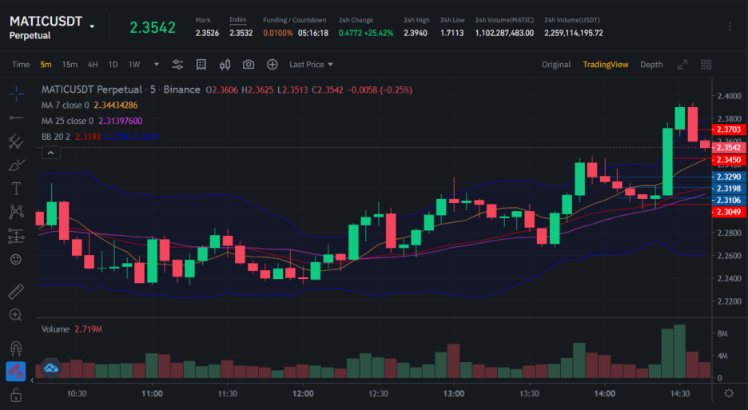Expand the more time intervals dropdown arrow
This screenshot has height=410, width=748.
[156, 65]
